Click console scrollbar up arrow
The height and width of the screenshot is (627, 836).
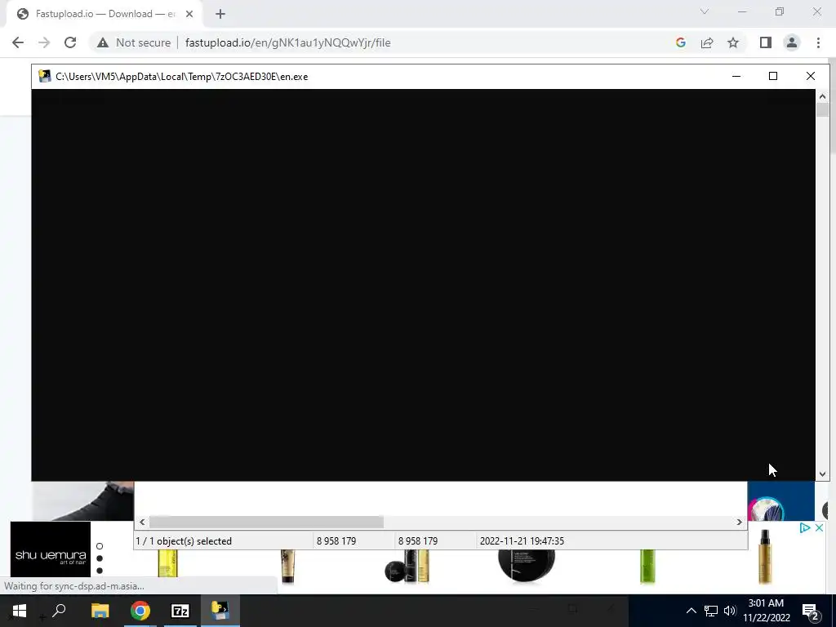pyautogui.click(x=822, y=96)
